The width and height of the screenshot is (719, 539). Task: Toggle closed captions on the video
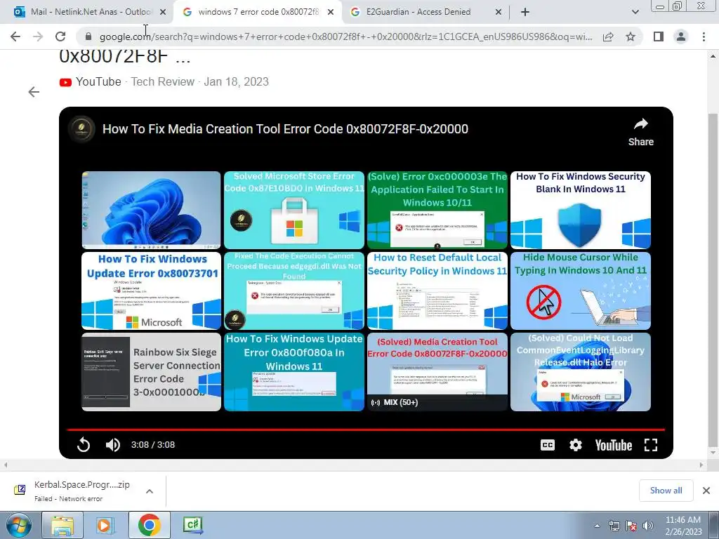click(548, 445)
